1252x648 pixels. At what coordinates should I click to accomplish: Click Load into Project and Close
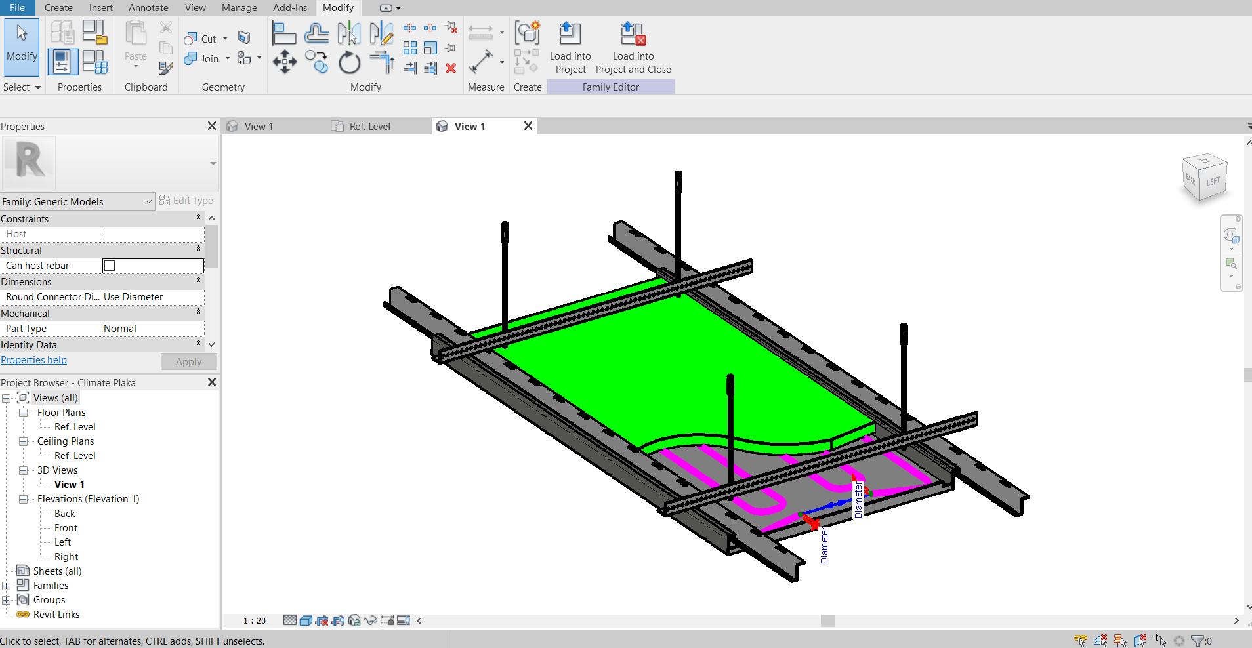633,49
